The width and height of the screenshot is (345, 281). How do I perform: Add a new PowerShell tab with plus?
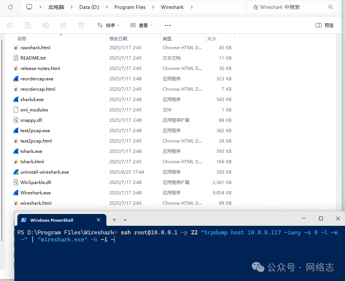coord(114,220)
